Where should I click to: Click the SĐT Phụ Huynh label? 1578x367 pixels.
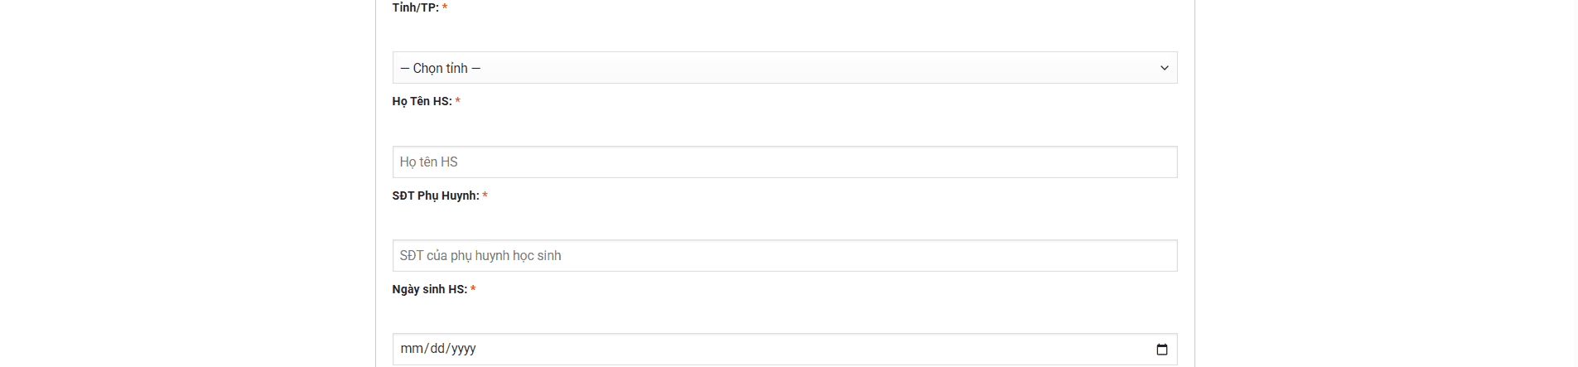(435, 196)
